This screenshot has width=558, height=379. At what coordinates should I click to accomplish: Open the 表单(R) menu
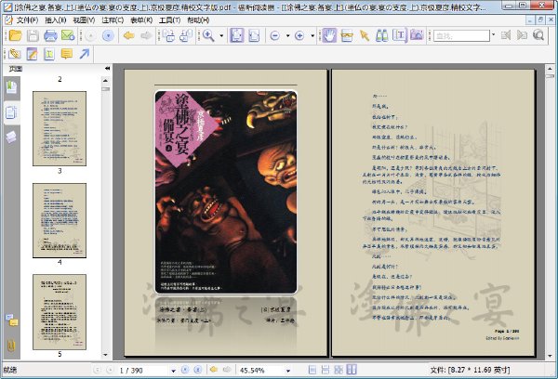[141, 20]
